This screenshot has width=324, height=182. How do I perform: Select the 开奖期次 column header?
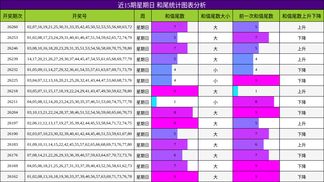pos(12,16)
